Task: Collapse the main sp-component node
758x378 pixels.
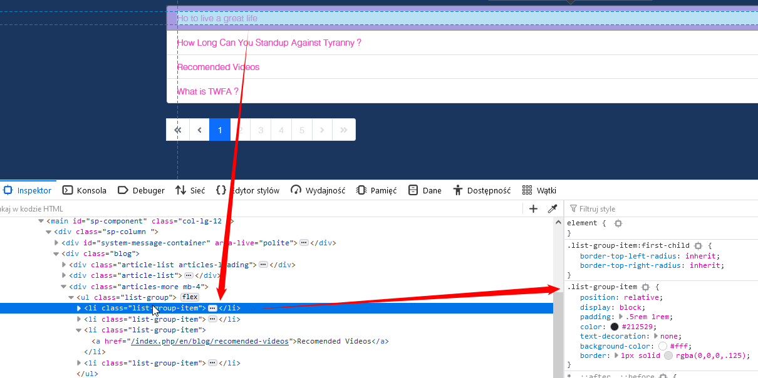Action: pos(41,221)
